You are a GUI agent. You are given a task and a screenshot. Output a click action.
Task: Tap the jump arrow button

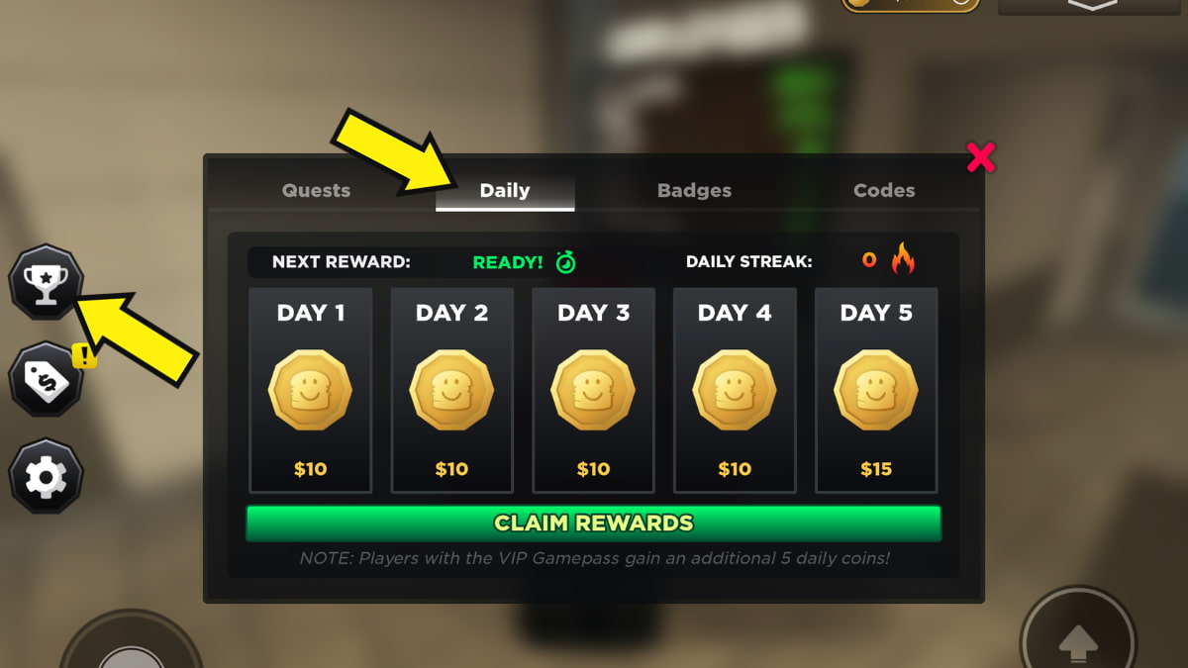coord(1079,642)
